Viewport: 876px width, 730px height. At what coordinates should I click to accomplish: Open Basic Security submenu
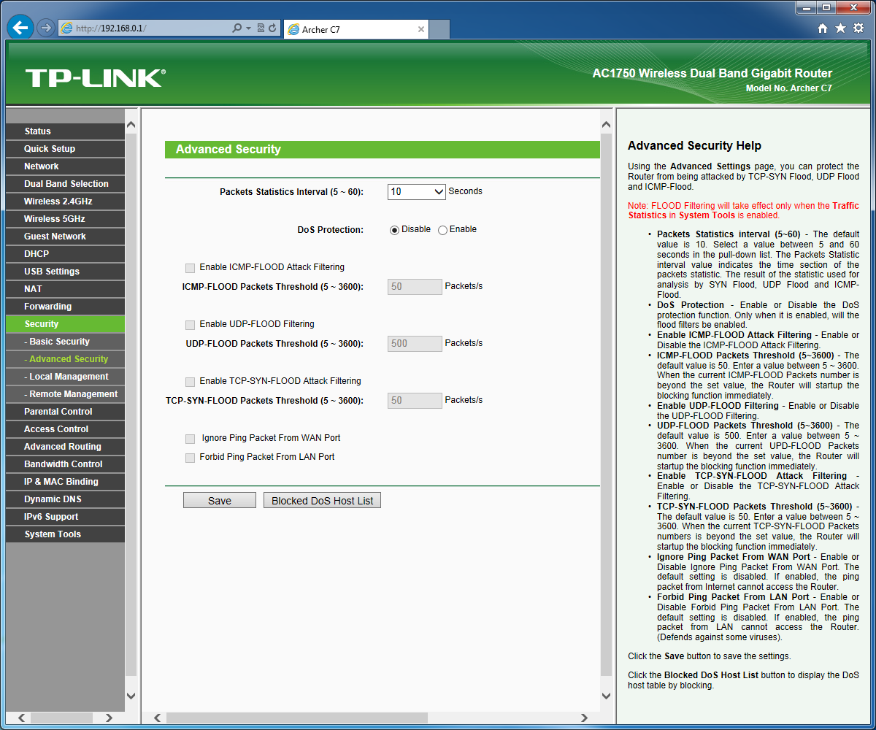[65, 342]
